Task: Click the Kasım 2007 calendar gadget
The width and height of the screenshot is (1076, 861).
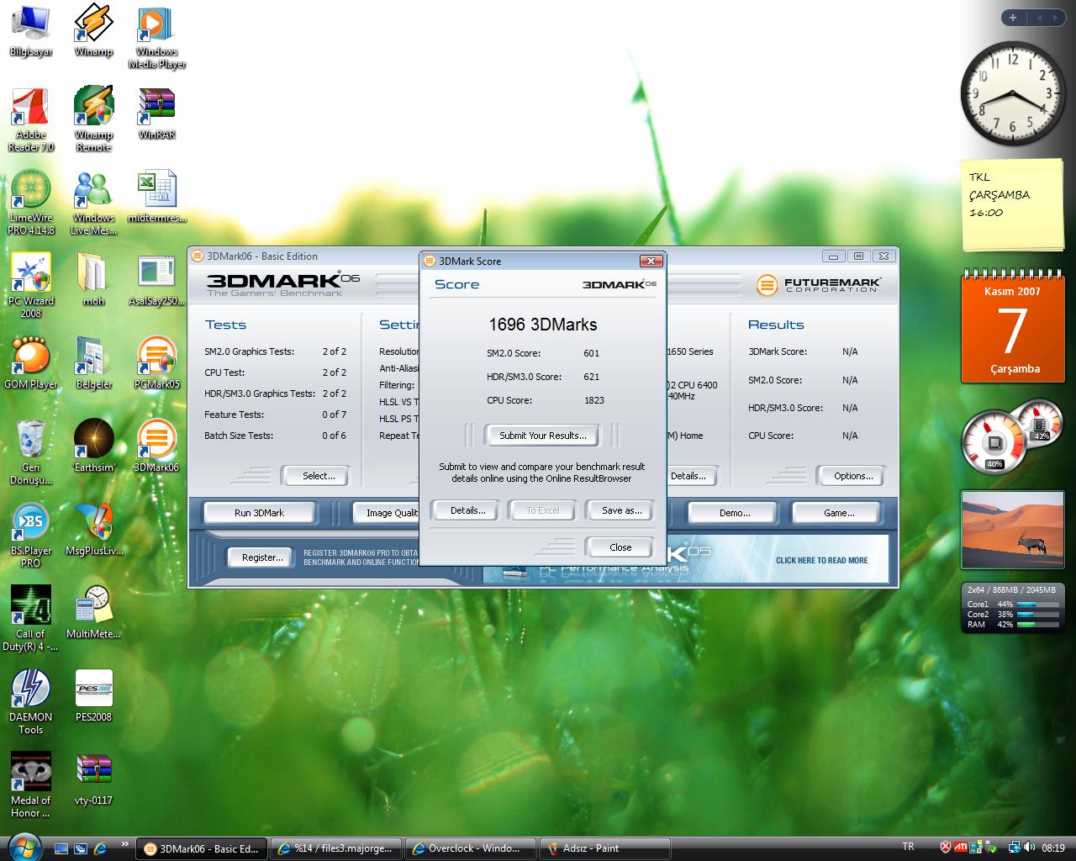Action: tap(1012, 326)
